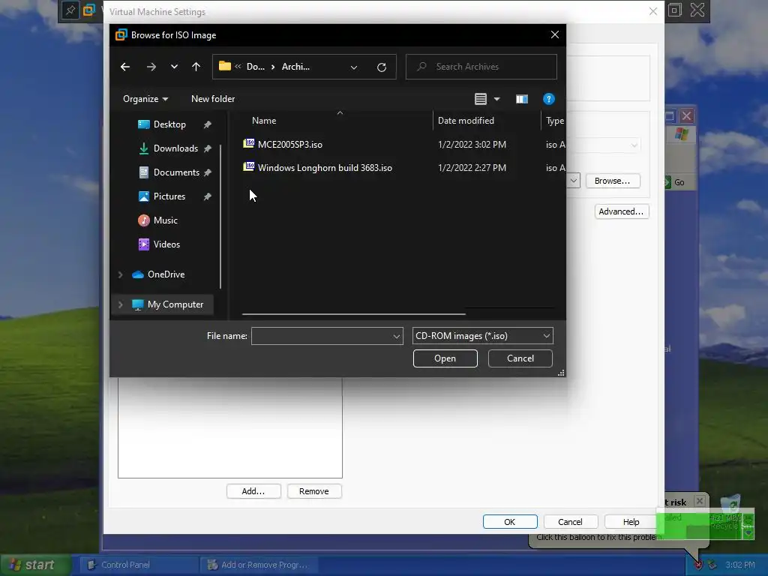The width and height of the screenshot is (768, 576).
Task: Select Pictures in the navigation pane
Action: coord(169,196)
